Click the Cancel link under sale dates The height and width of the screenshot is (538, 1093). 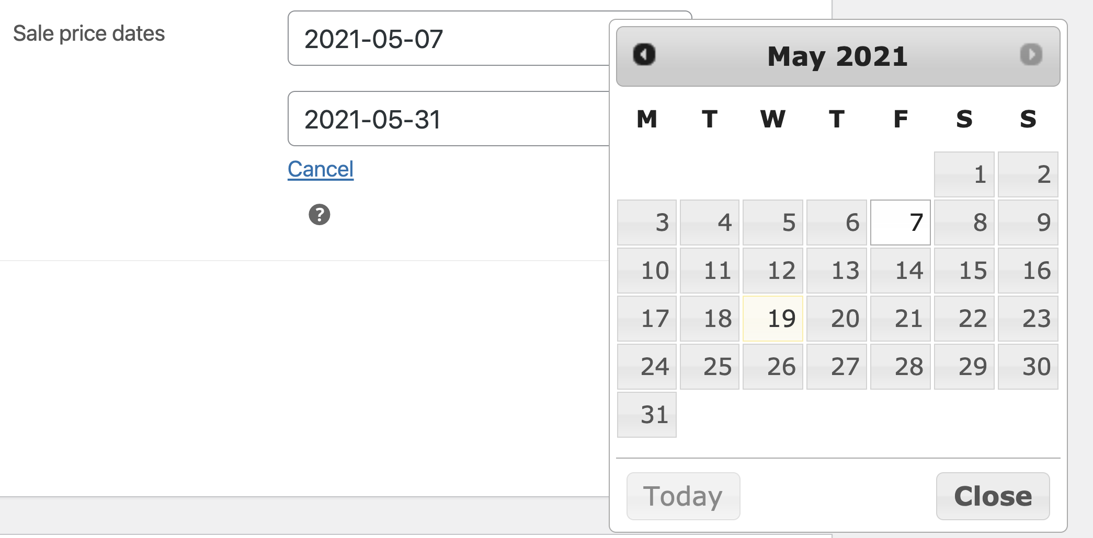321,169
